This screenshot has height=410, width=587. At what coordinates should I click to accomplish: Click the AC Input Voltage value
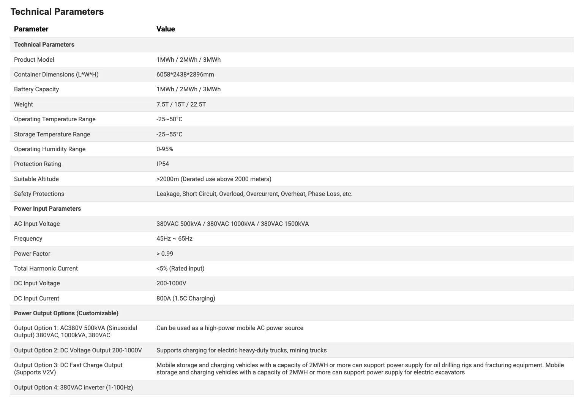coord(233,224)
